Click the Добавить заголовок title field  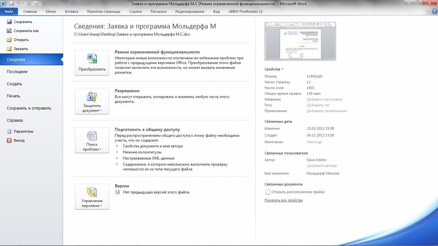(x=324, y=99)
